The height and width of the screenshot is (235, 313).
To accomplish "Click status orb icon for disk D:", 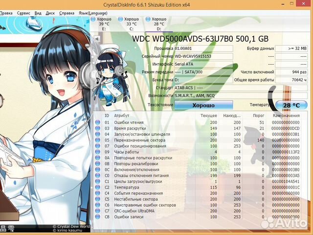I will pos(148,19).
